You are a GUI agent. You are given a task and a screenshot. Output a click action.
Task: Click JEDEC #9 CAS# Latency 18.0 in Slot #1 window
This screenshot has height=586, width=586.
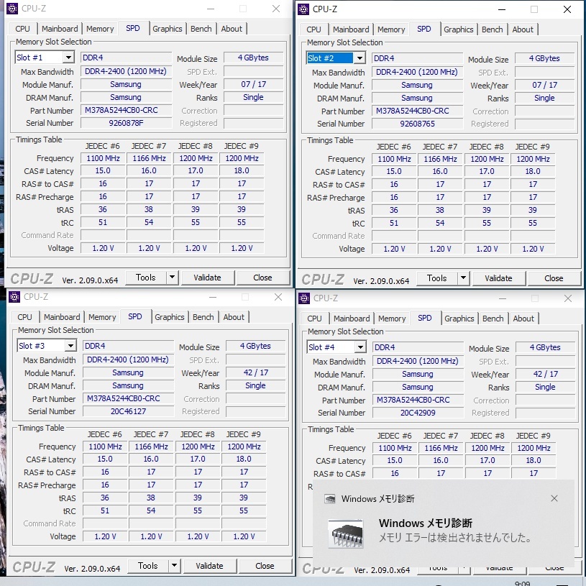[242, 171]
